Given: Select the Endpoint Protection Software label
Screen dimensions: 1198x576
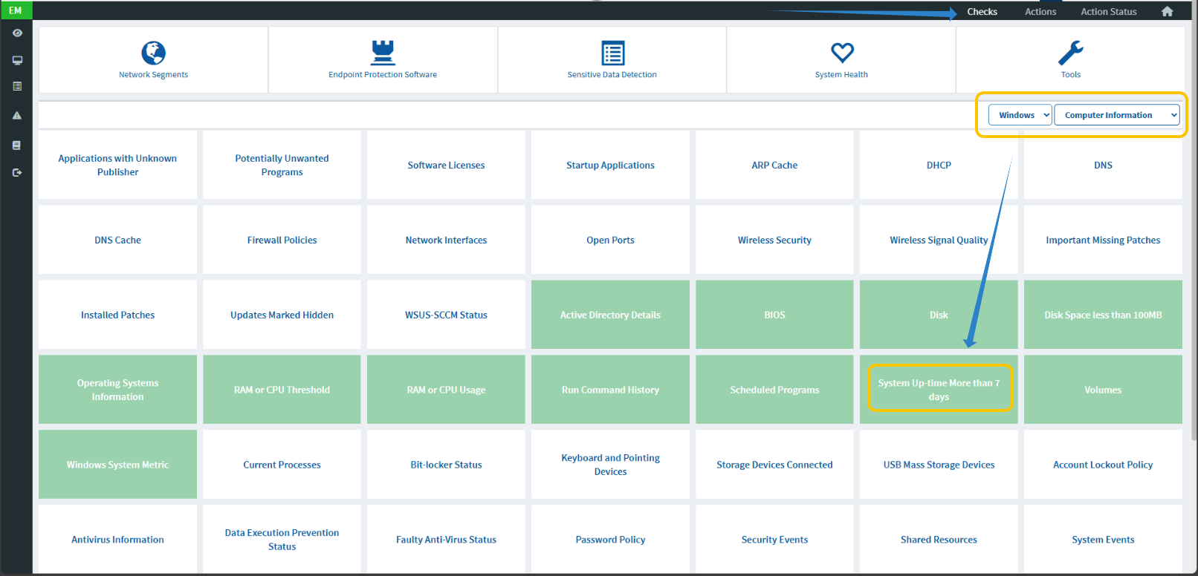Looking at the screenshot, I should (383, 74).
